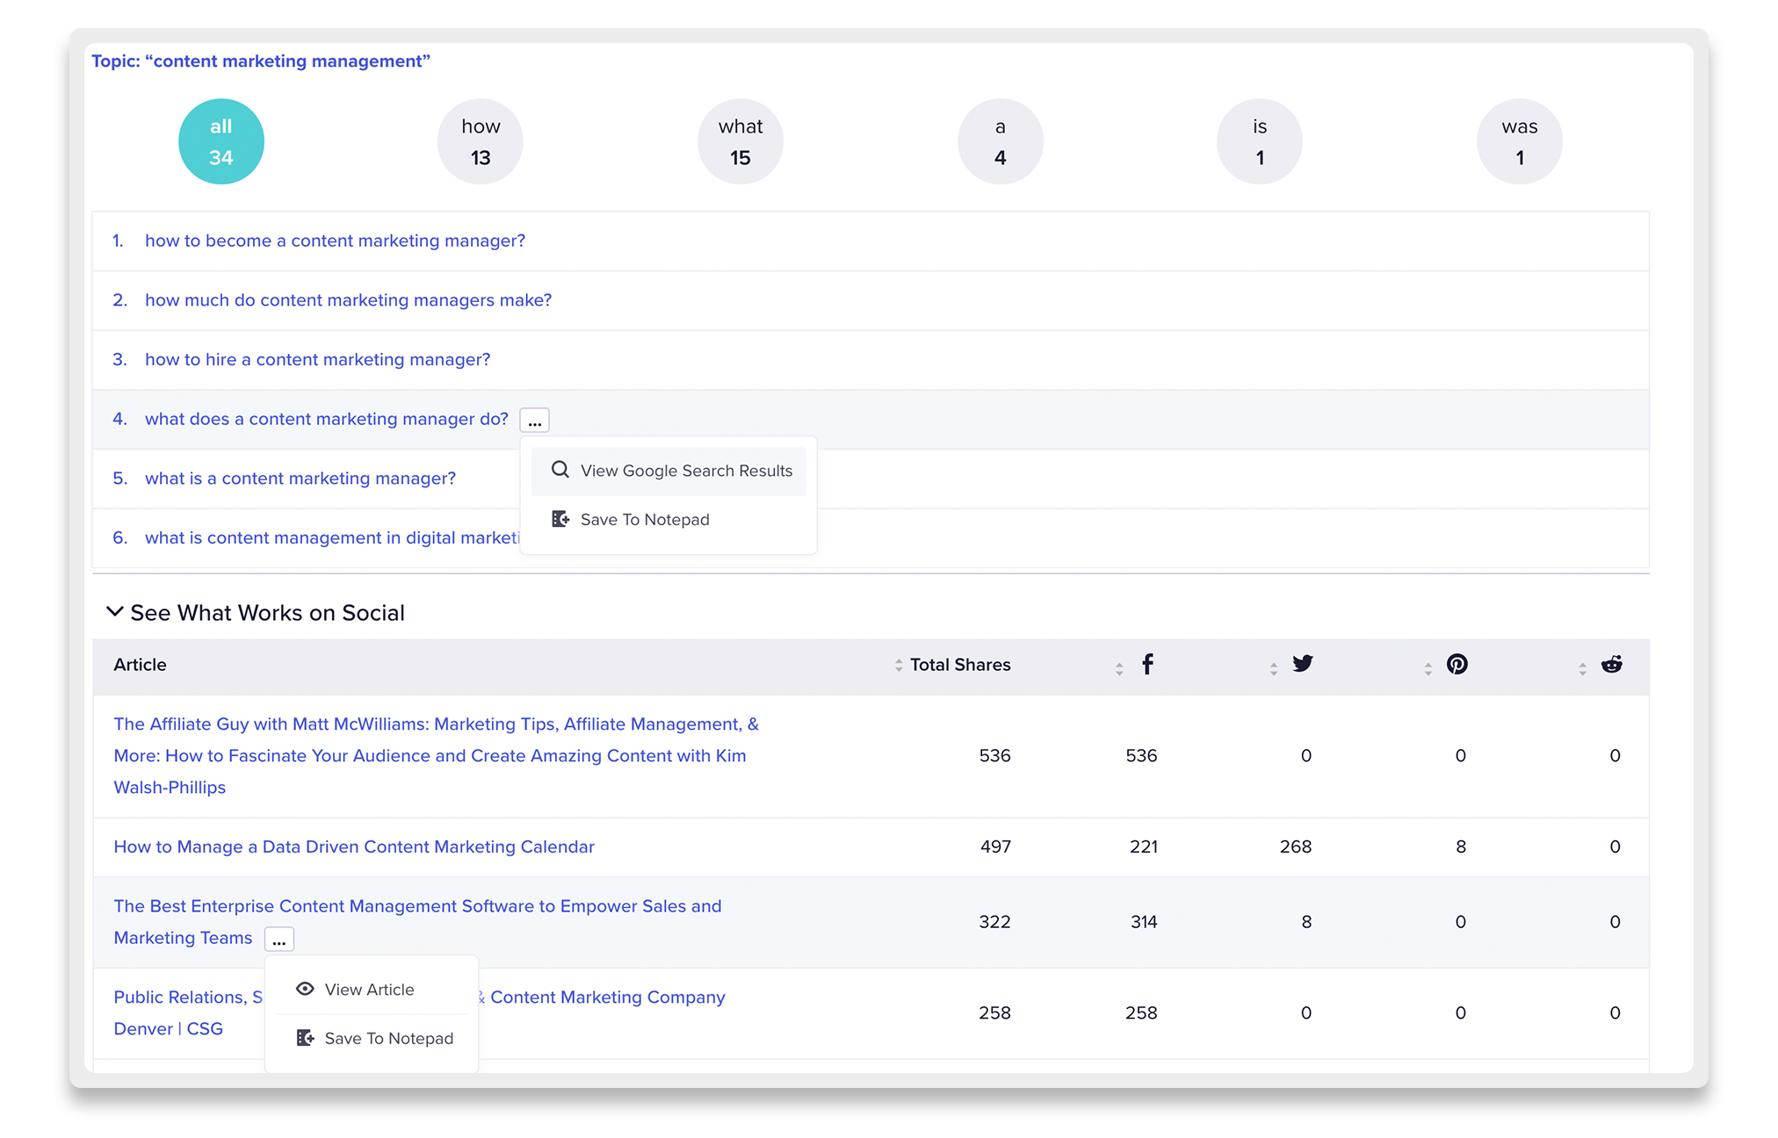The height and width of the screenshot is (1138, 1778).
Task: Choose View Google Search Results menu entry
Action: [x=669, y=471]
